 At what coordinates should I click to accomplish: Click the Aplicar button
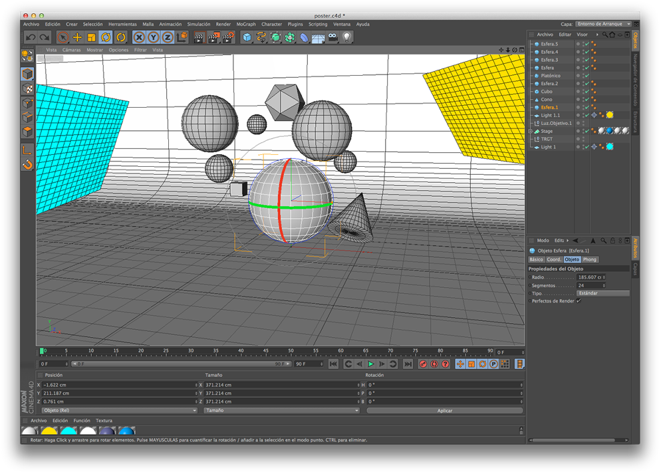[x=444, y=411]
